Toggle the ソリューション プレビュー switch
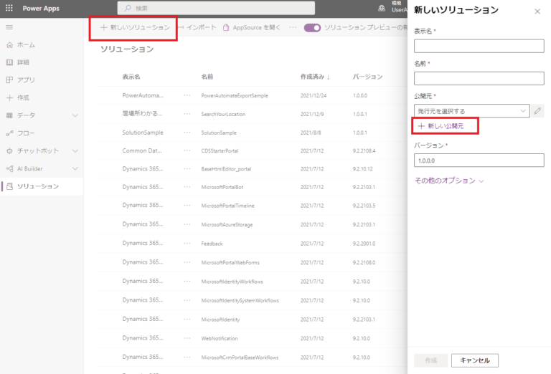 click(x=312, y=27)
